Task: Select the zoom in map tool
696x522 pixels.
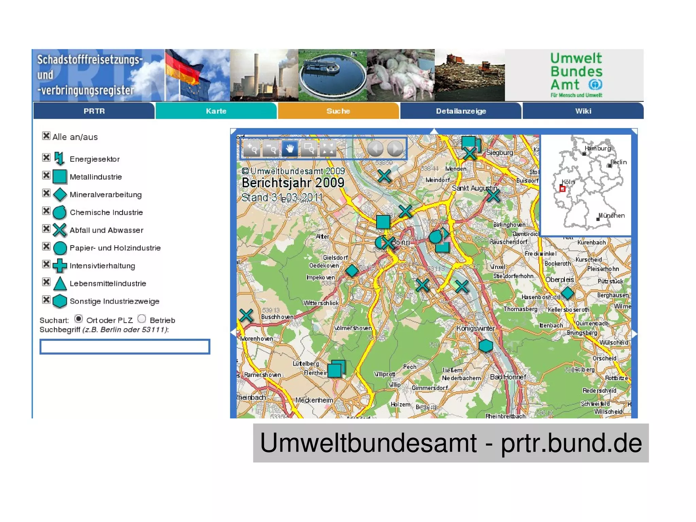Action: (x=252, y=149)
